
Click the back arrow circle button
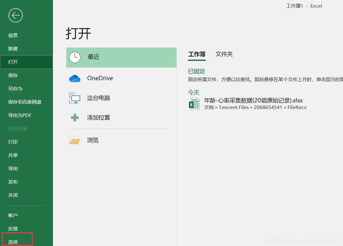pos(16,15)
